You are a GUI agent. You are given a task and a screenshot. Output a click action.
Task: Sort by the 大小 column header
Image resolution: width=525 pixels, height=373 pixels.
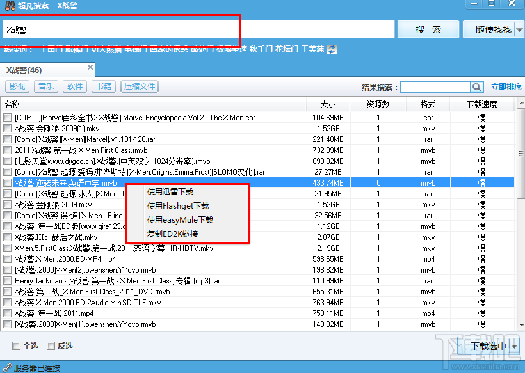(x=328, y=104)
